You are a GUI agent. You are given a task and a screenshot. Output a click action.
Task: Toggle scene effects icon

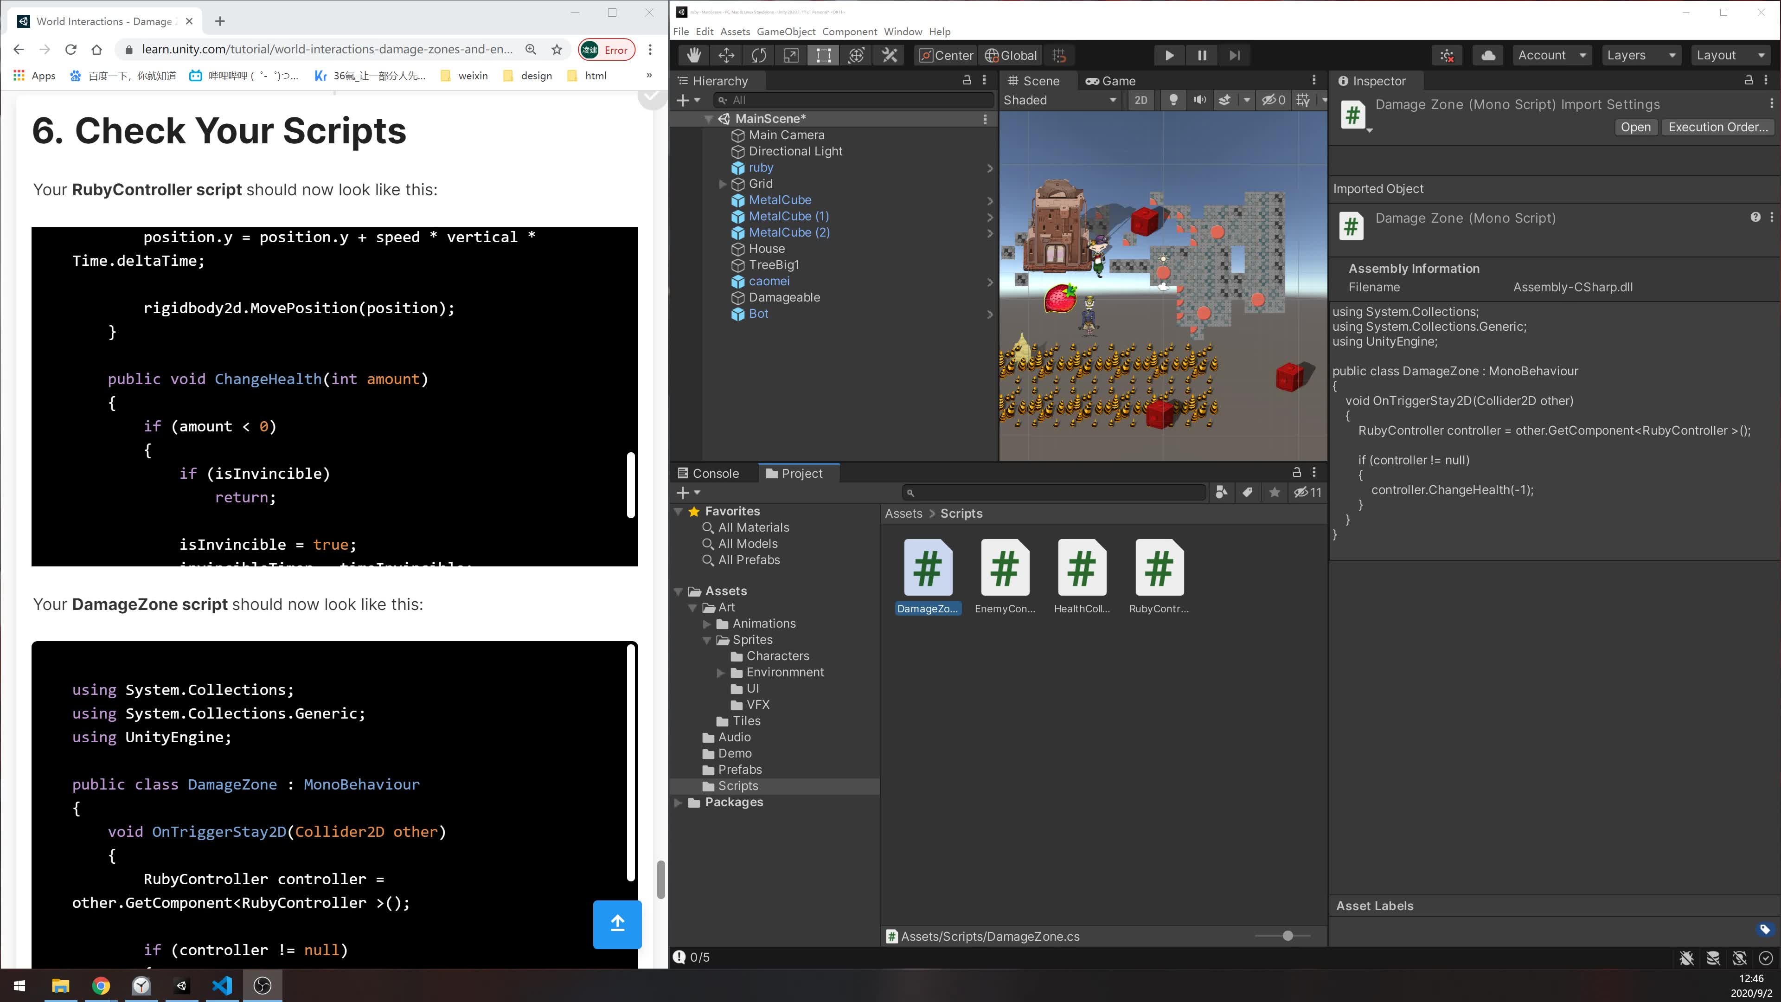[1224, 100]
